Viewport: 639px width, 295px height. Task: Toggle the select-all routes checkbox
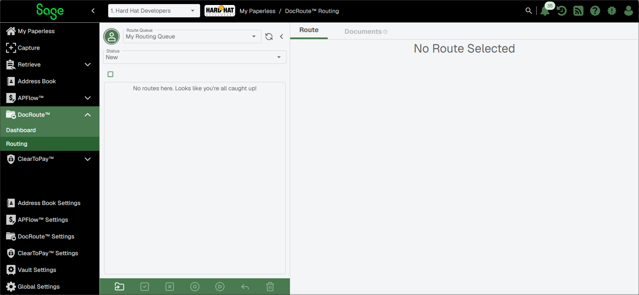point(110,74)
